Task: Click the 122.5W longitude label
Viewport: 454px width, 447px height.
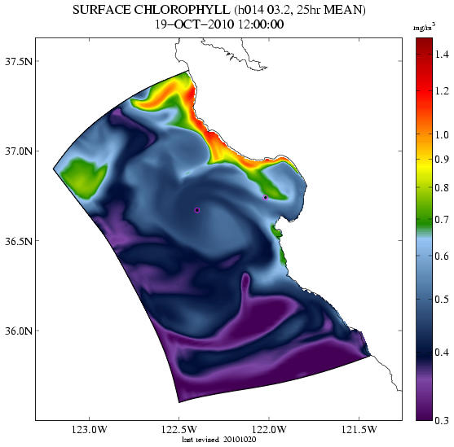Action: pos(179,429)
